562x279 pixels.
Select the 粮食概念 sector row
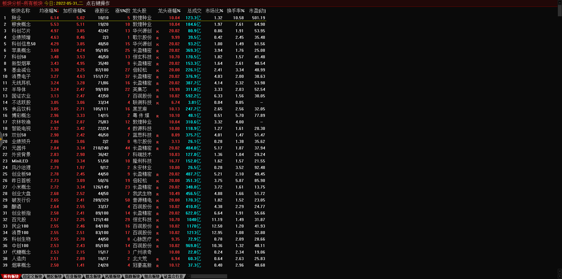tap(21, 24)
